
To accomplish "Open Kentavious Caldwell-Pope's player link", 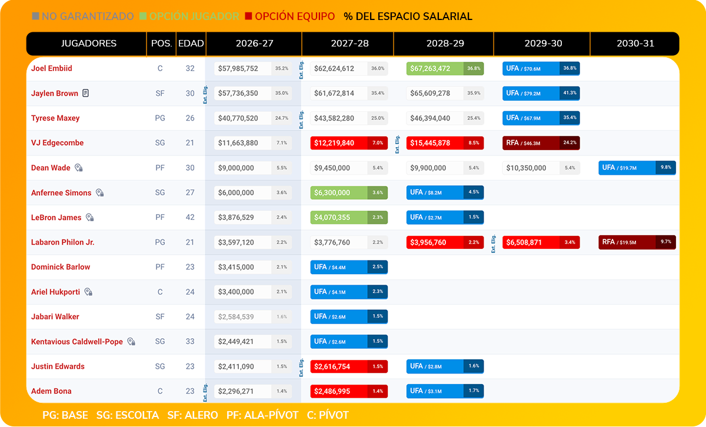I will 77,342.
